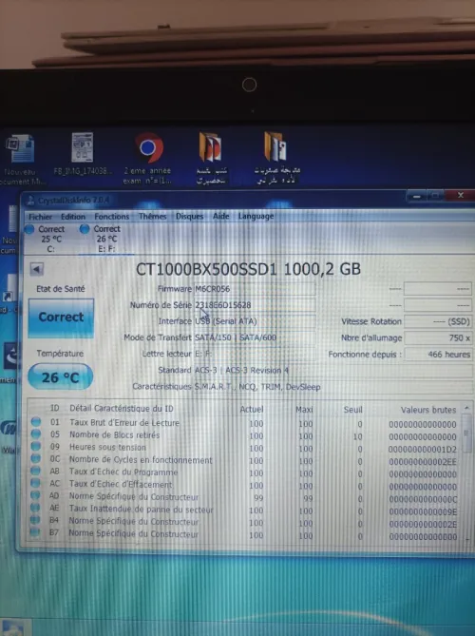Click the 'Actuel' column header
This screenshot has height=636, width=475.
coord(252,409)
